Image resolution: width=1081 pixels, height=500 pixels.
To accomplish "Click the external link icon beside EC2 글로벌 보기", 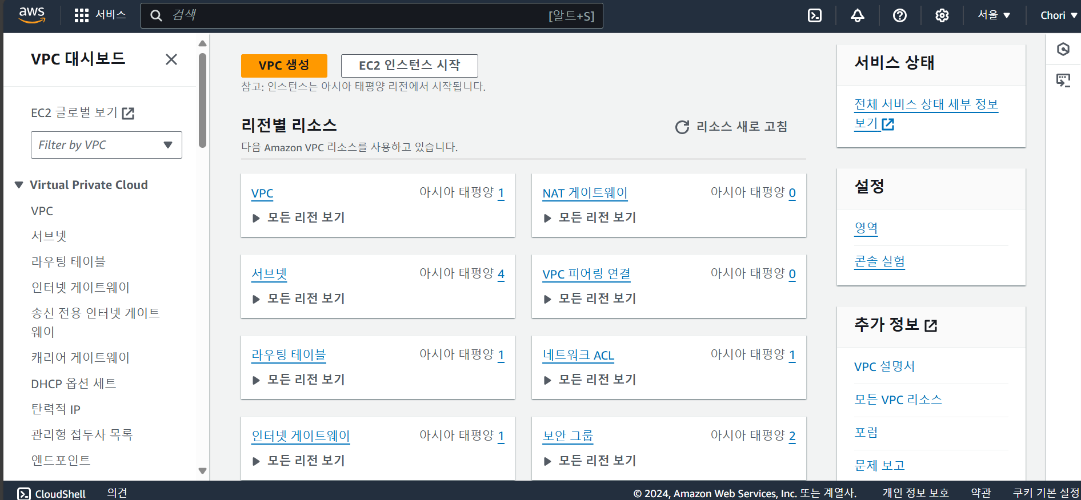I will [x=129, y=113].
